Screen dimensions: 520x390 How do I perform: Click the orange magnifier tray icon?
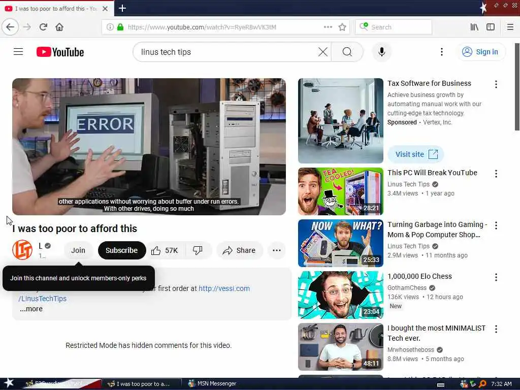point(482,384)
